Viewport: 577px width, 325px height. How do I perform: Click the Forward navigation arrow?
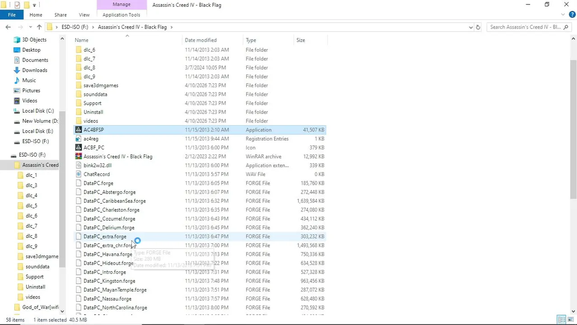(x=20, y=27)
